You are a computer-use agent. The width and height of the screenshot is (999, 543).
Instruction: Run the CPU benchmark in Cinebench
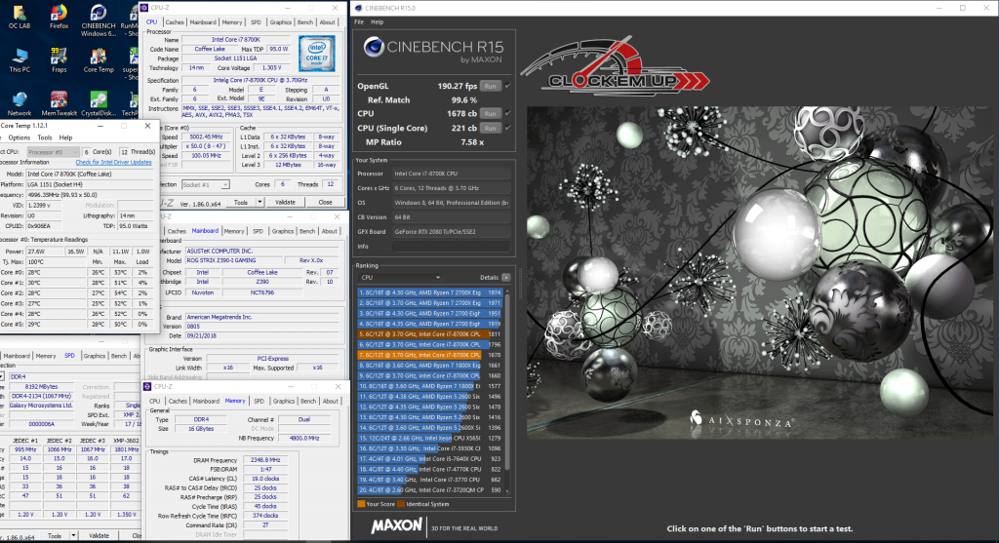point(491,113)
